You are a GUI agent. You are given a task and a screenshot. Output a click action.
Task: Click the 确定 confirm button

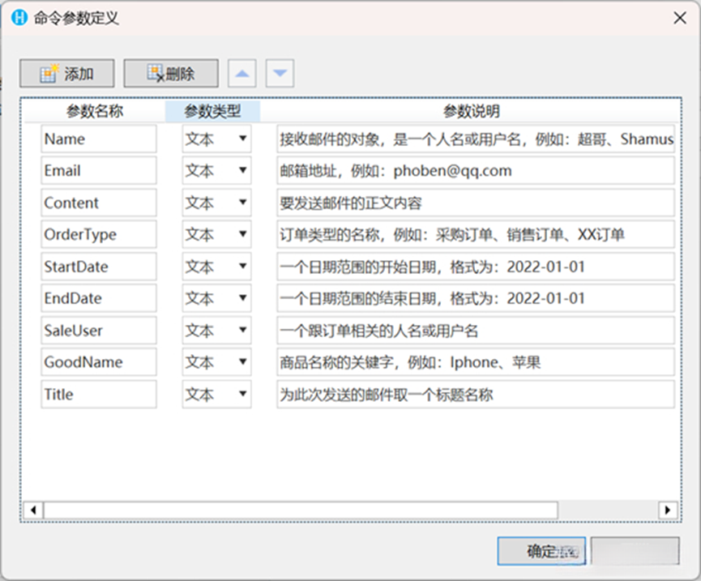(541, 551)
